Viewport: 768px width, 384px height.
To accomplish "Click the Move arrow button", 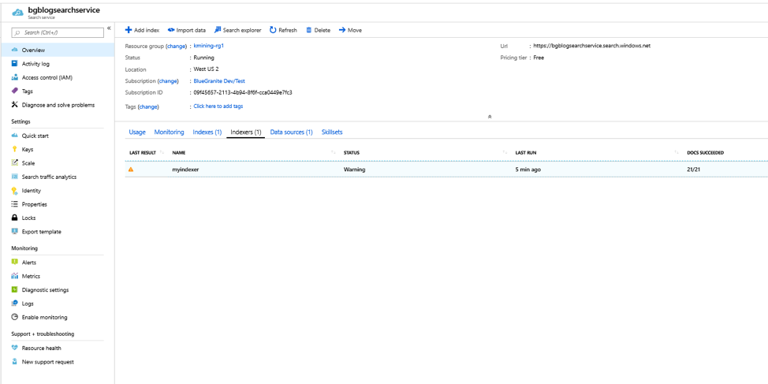I will [350, 30].
